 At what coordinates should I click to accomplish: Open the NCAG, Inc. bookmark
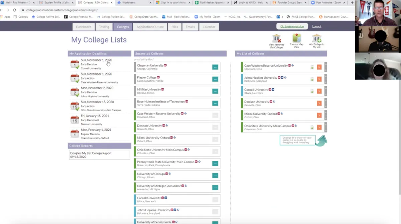(232, 17)
